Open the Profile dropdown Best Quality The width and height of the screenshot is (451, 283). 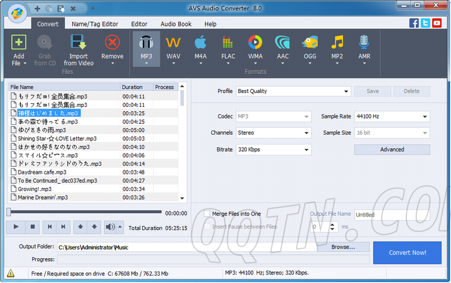[293, 91]
